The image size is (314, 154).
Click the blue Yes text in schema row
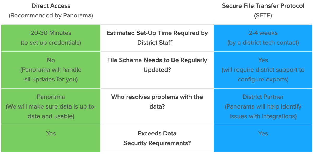coord(263,60)
